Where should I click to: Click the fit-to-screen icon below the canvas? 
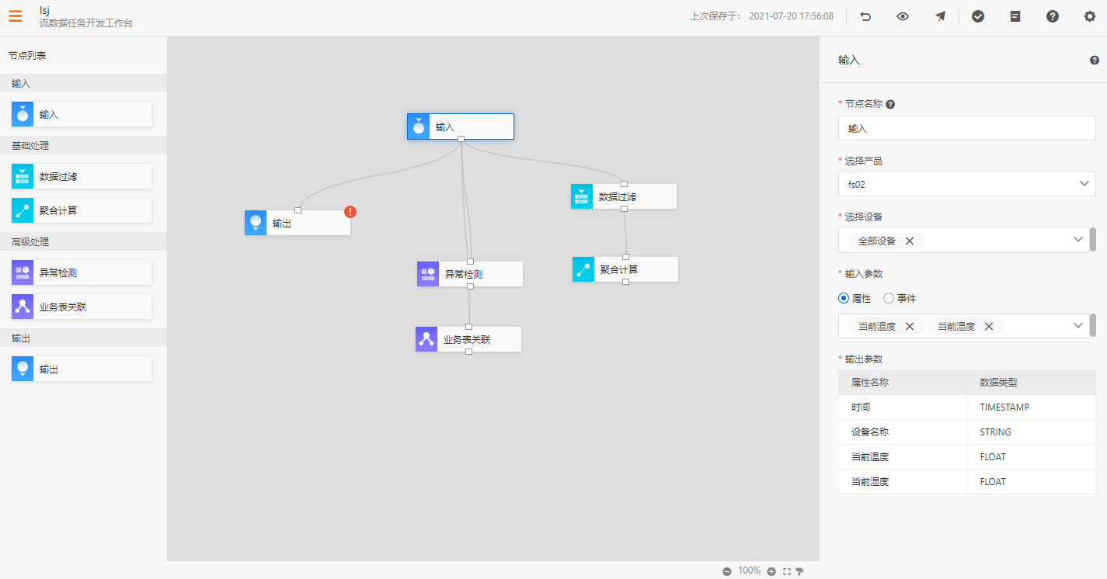pos(787,571)
